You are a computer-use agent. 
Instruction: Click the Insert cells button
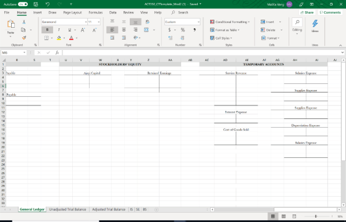[x=267, y=22]
